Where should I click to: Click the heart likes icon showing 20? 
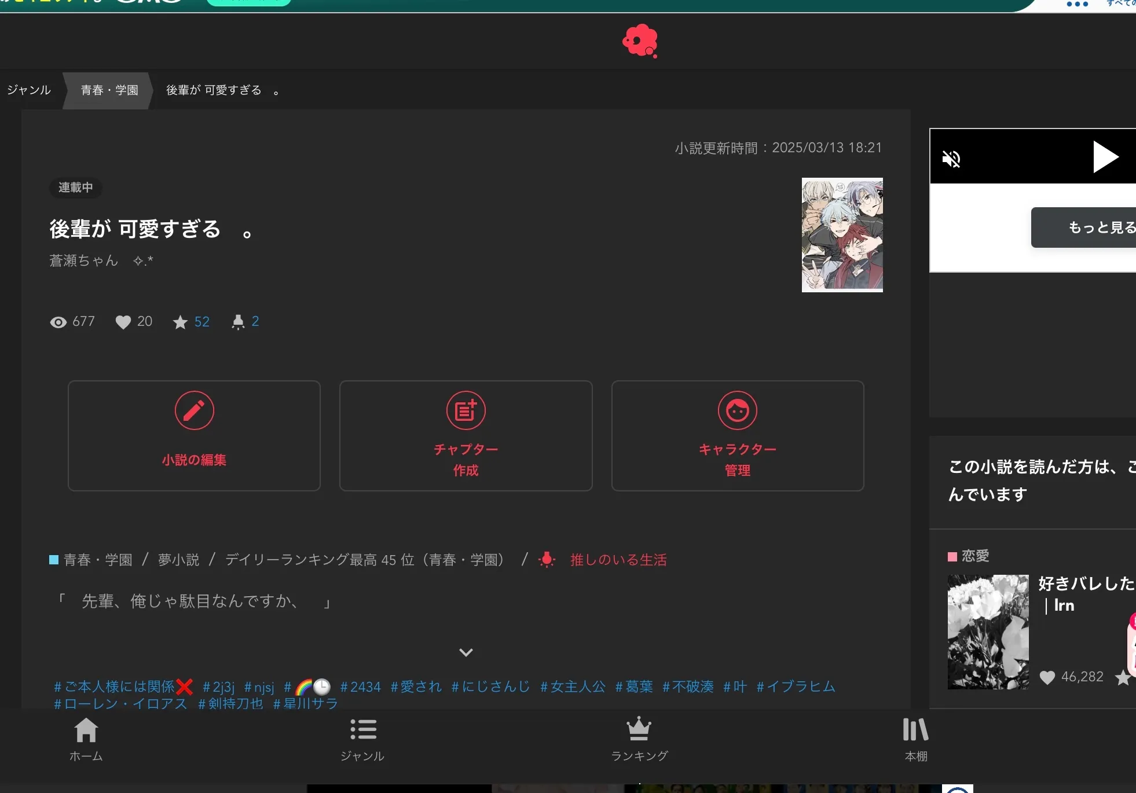coord(123,322)
